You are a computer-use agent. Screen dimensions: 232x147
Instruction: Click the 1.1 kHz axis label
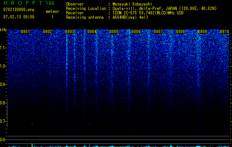click(3, 48)
